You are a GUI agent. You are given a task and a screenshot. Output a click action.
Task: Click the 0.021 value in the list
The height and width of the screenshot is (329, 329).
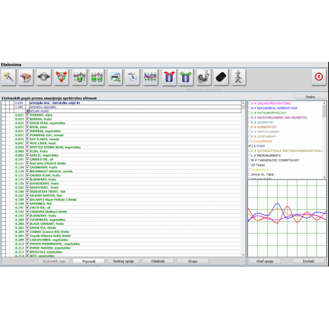click(19, 115)
